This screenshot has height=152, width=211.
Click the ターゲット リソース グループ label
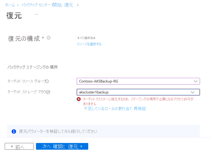click(x=27, y=81)
